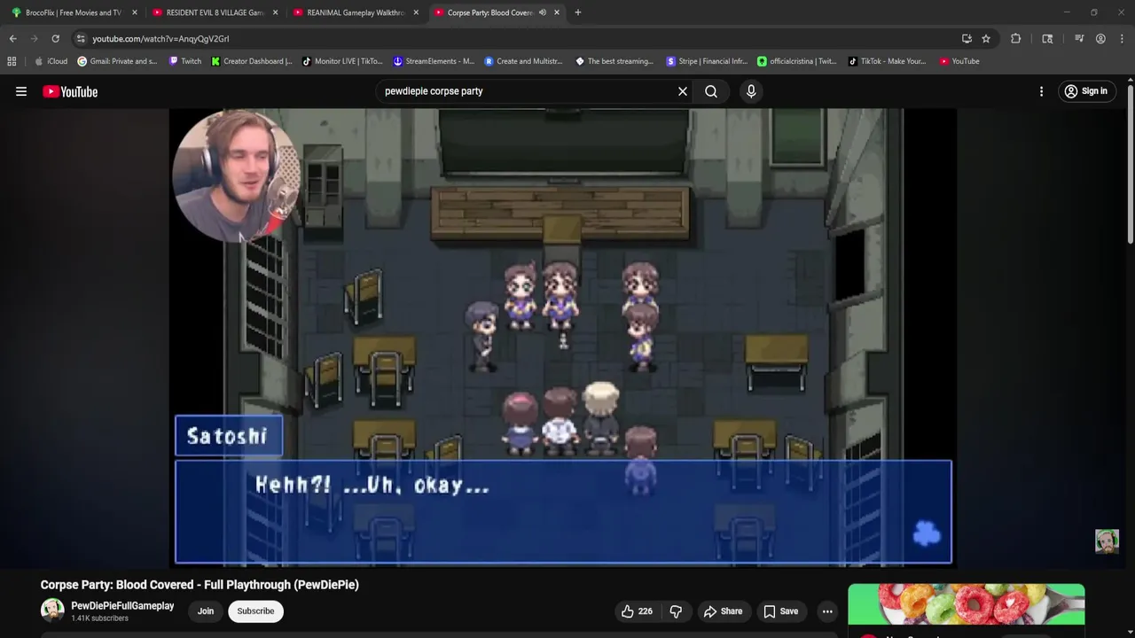Viewport: 1135px width, 638px height.
Task: Like the video with thumbs up
Action: 637,611
